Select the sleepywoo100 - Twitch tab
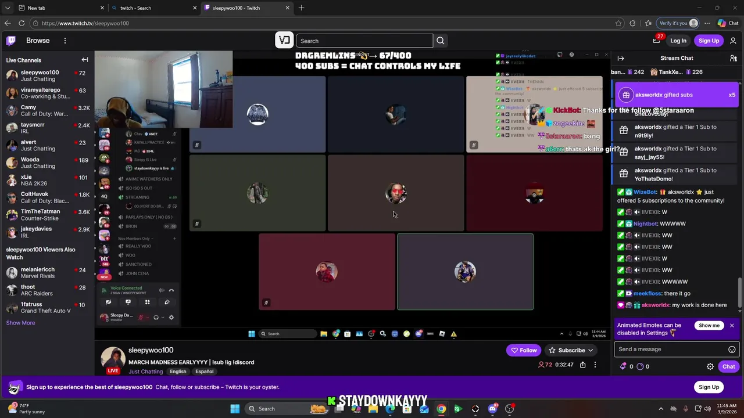This screenshot has height=418, width=744. tap(247, 8)
